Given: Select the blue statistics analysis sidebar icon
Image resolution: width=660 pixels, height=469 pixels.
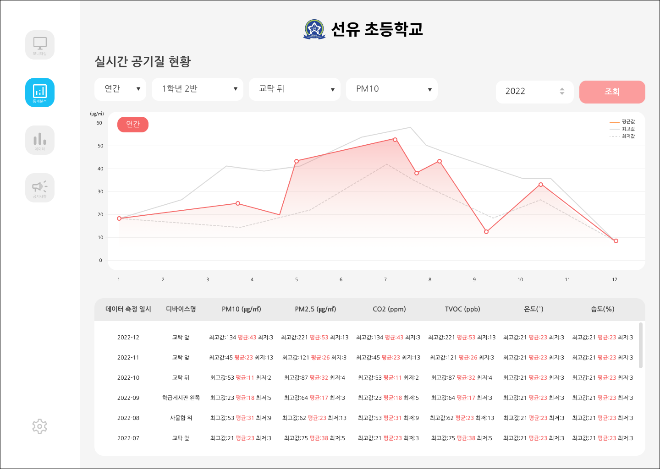Looking at the screenshot, I should pyautogui.click(x=40, y=93).
